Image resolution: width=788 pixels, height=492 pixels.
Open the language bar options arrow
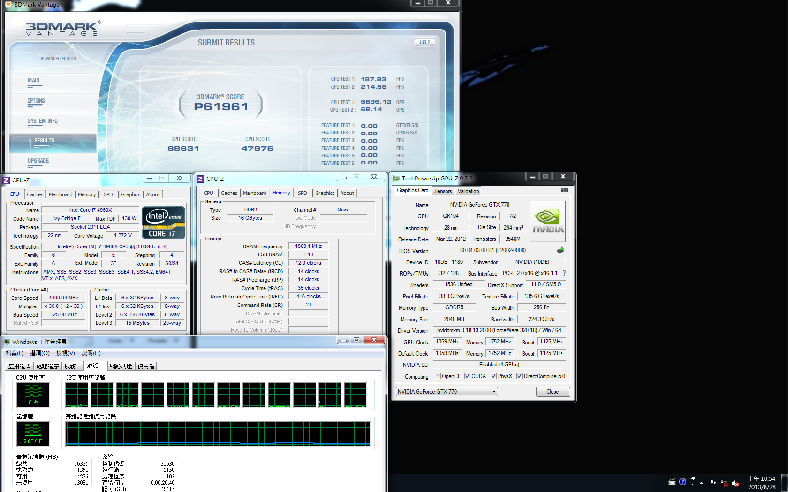693,485
